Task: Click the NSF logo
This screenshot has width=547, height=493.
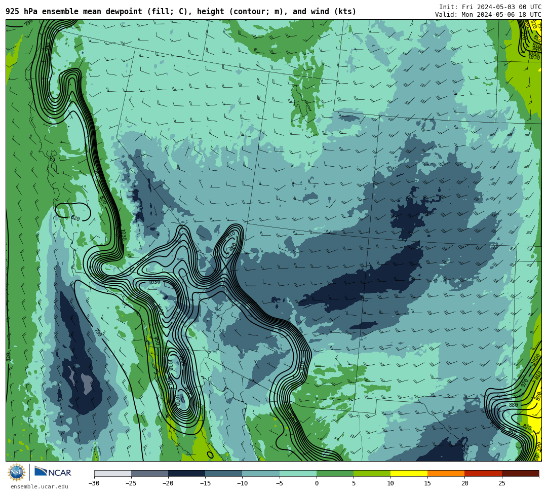Action: tap(17, 472)
